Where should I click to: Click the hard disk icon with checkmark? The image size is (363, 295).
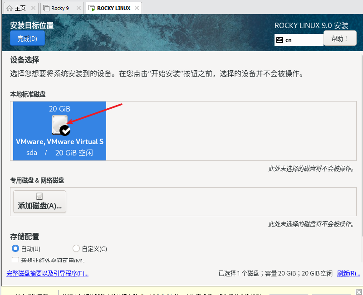(x=61, y=125)
